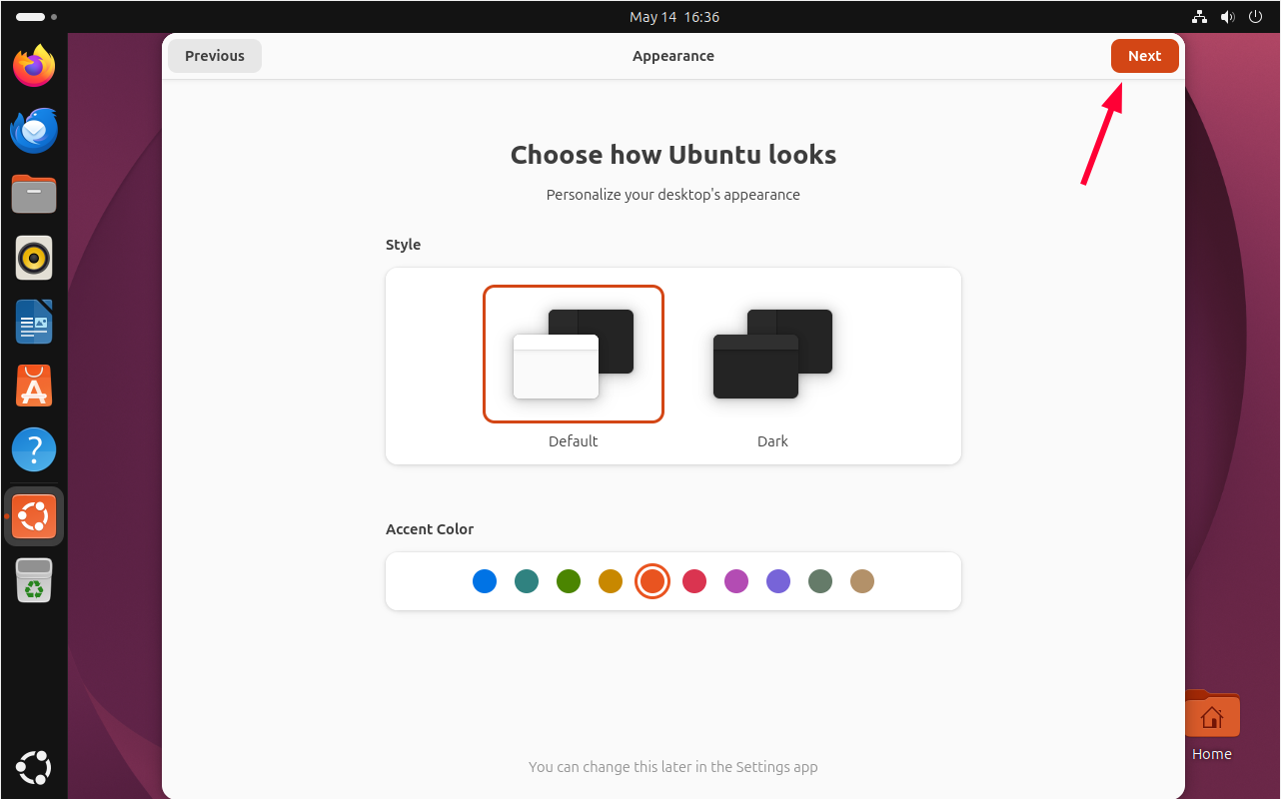Click the "Appearance" window title

(x=673, y=56)
